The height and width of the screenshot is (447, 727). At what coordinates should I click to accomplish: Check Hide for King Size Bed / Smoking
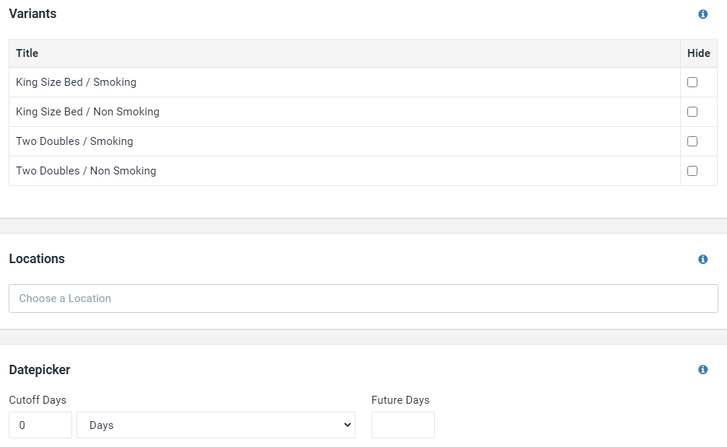click(x=692, y=82)
